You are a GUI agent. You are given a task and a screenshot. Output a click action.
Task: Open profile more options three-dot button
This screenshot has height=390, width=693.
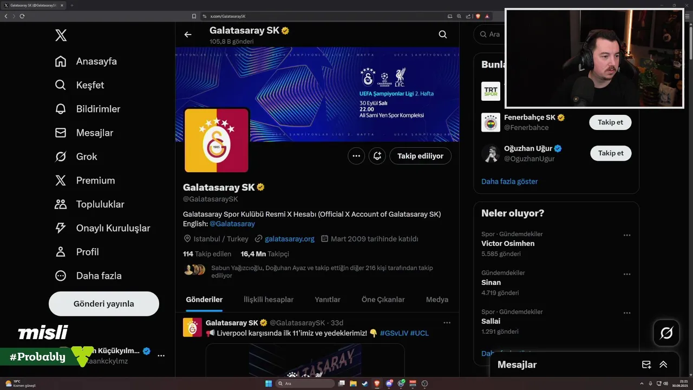[356, 156]
